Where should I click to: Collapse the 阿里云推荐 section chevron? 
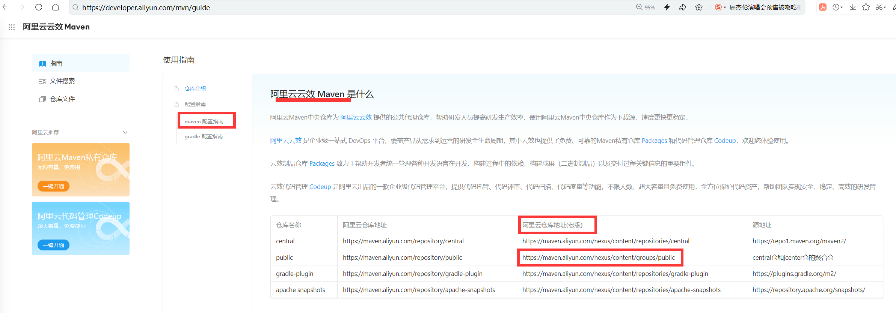pyautogui.click(x=125, y=132)
